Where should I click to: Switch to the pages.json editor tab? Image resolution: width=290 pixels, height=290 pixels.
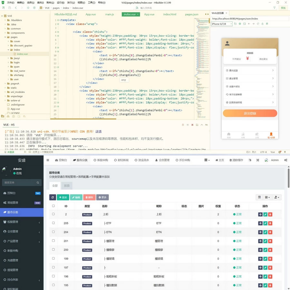pyautogui.click(x=192, y=14)
